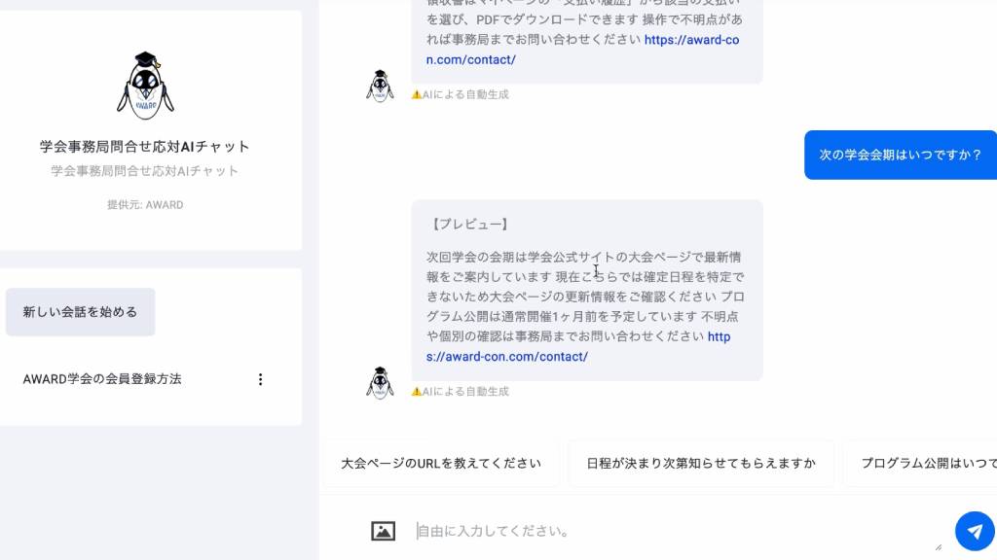Screen dimensions: 997x560
Task: Click the 提供元: AWARD provider label
Action: 145,205
